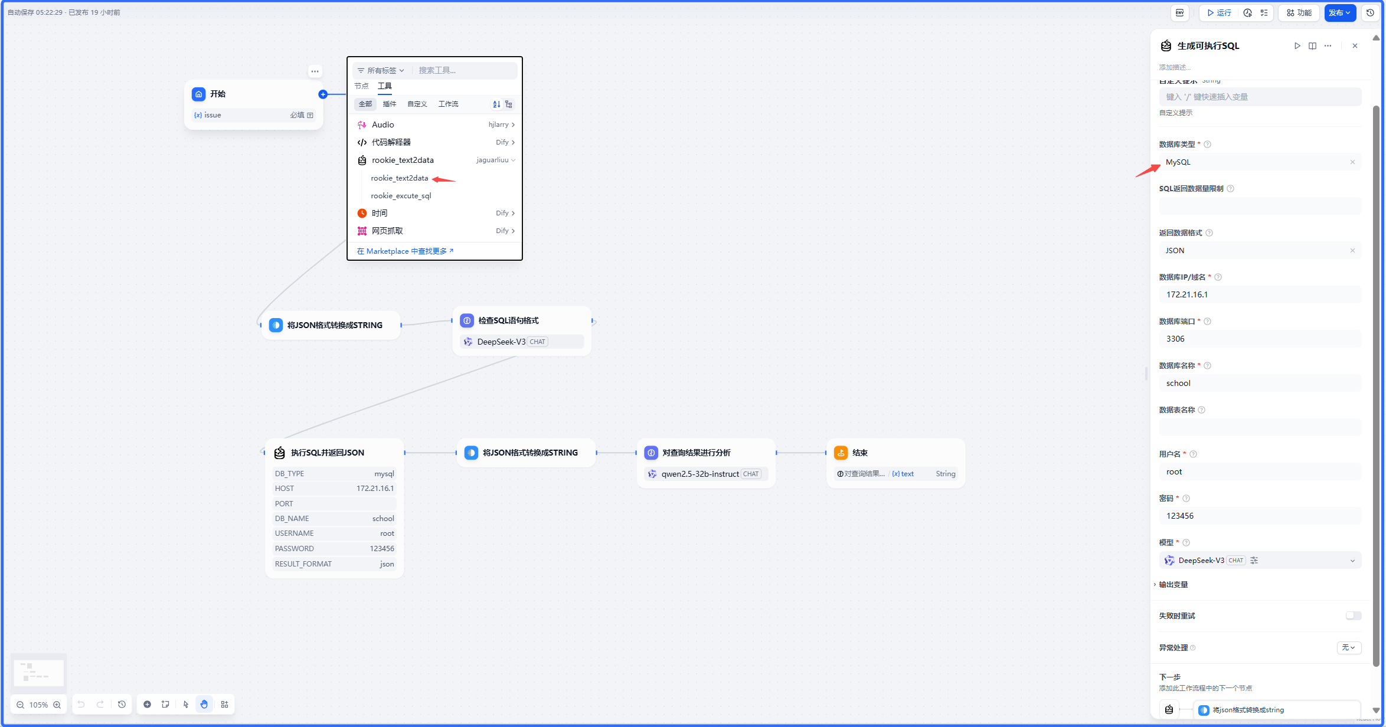
Task: Toggle tree view icon in tool picker
Action: pyautogui.click(x=509, y=104)
